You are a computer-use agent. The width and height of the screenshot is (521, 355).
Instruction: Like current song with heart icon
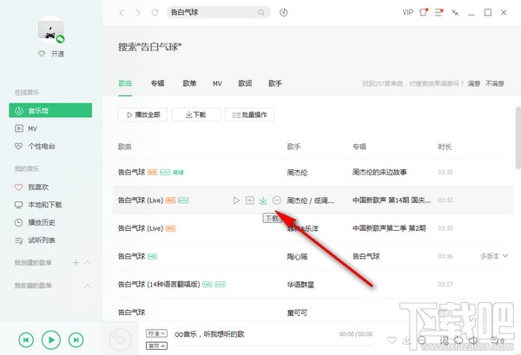[392, 340]
